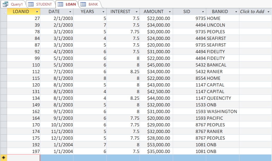Open the AMOUNT filter dropdown
Viewport: 272px width, 161px height.
170,12
